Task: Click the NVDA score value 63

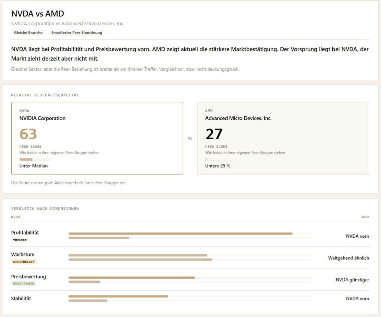Action: coord(28,134)
